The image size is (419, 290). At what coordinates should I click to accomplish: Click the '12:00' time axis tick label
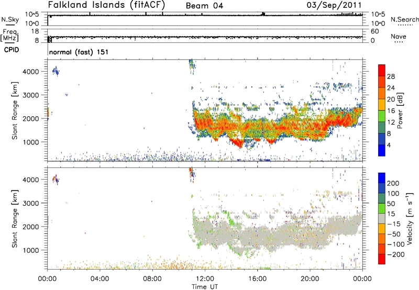[x=205, y=279]
